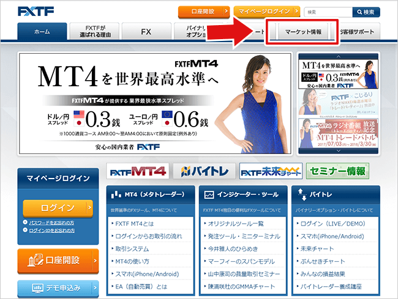This screenshot has width=398, height=299.
Task: Open the バイナリーオプション tab
Action: [x=190, y=31]
